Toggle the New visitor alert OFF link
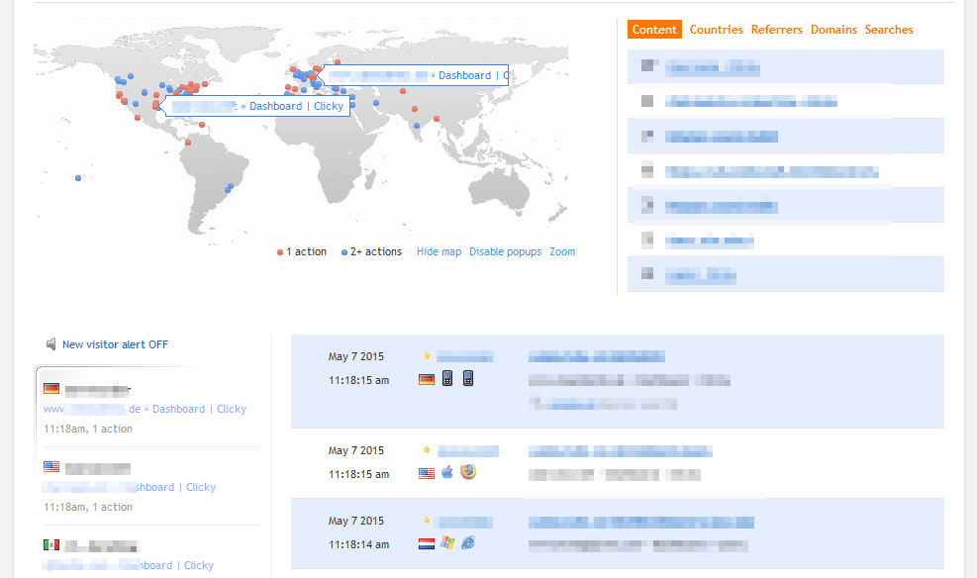The height and width of the screenshot is (578, 977). pos(115,344)
